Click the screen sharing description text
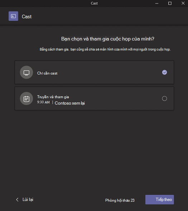The height and width of the screenshot is (211, 188). [x=105, y=49]
